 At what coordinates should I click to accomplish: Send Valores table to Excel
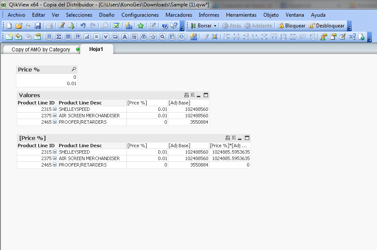click(x=193, y=95)
